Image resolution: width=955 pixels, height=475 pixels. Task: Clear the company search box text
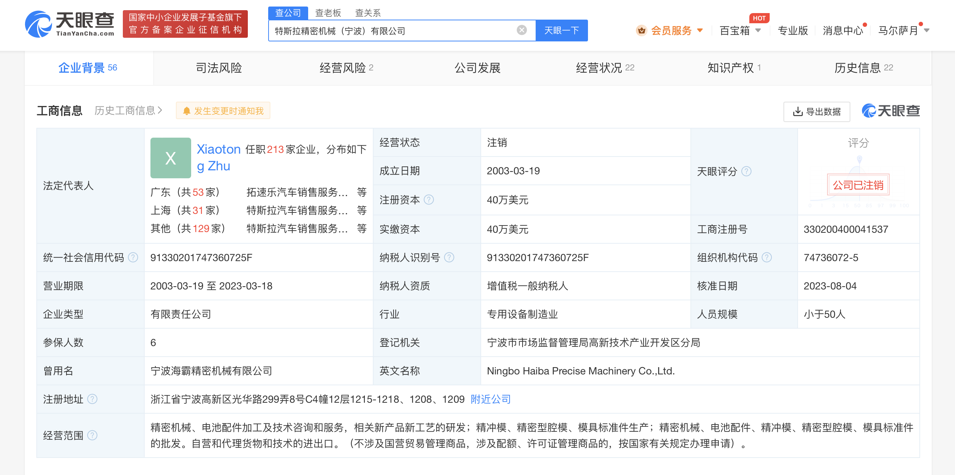[521, 30]
